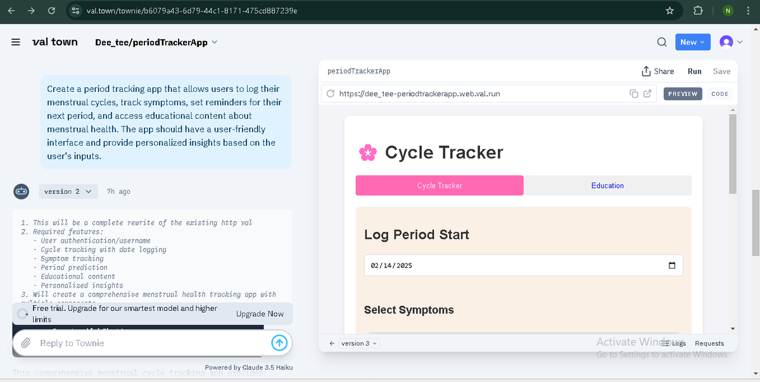The width and height of the screenshot is (760, 382).
Task: Click the pink flower icon beside Cycle Tracker
Action: [x=367, y=153]
